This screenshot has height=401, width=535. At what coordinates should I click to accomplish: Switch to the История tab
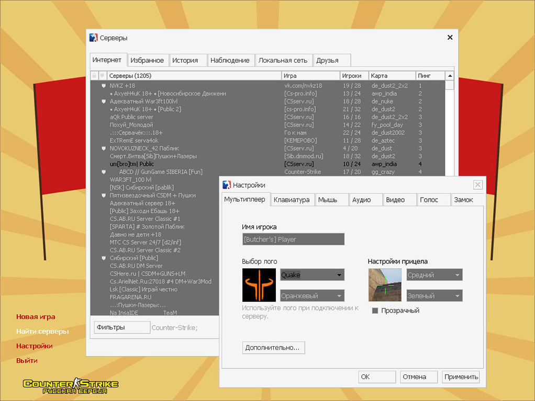[188, 60]
